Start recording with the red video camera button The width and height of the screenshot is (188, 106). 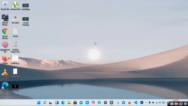(x=176, y=104)
